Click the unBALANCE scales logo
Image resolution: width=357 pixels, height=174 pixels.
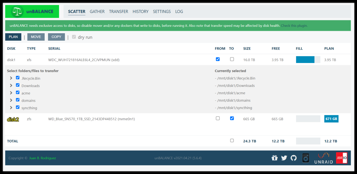coord(17,12)
